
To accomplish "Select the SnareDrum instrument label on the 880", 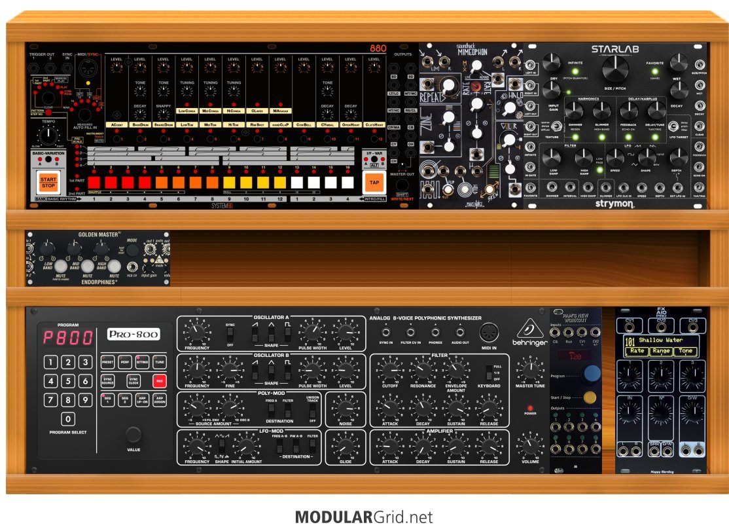I will click(x=163, y=124).
